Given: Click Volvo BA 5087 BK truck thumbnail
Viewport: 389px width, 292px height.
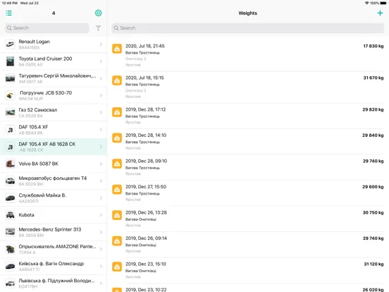Looking at the screenshot, I should pos(10,164).
